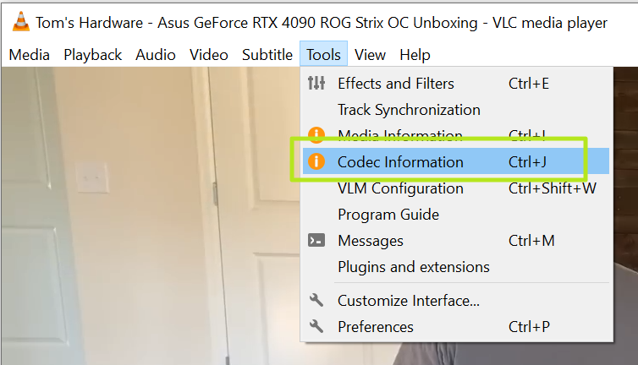Open the Video menu
This screenshot has width=638, height=365.
208,55
